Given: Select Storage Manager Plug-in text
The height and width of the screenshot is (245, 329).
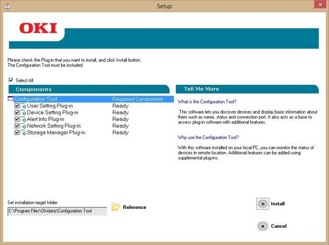Looking at the screenshot, I should (56, 132).
